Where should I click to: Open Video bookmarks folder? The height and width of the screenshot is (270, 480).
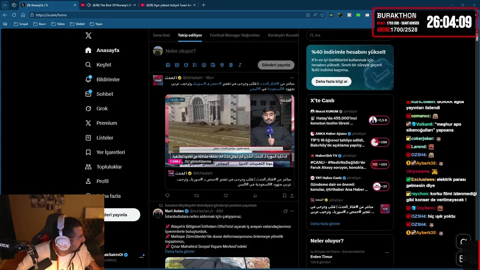[58, 24]
